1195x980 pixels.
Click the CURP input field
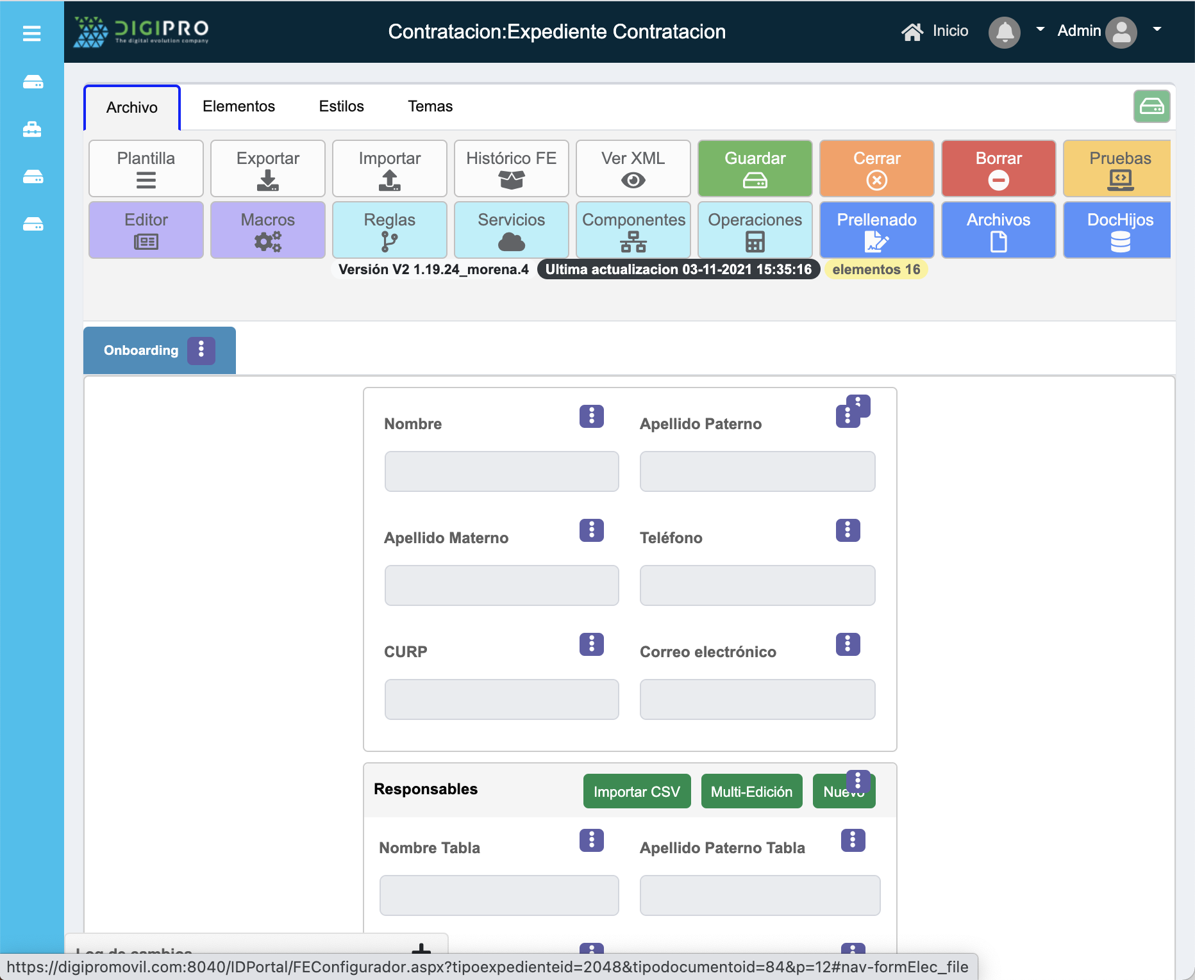[501, 699]
